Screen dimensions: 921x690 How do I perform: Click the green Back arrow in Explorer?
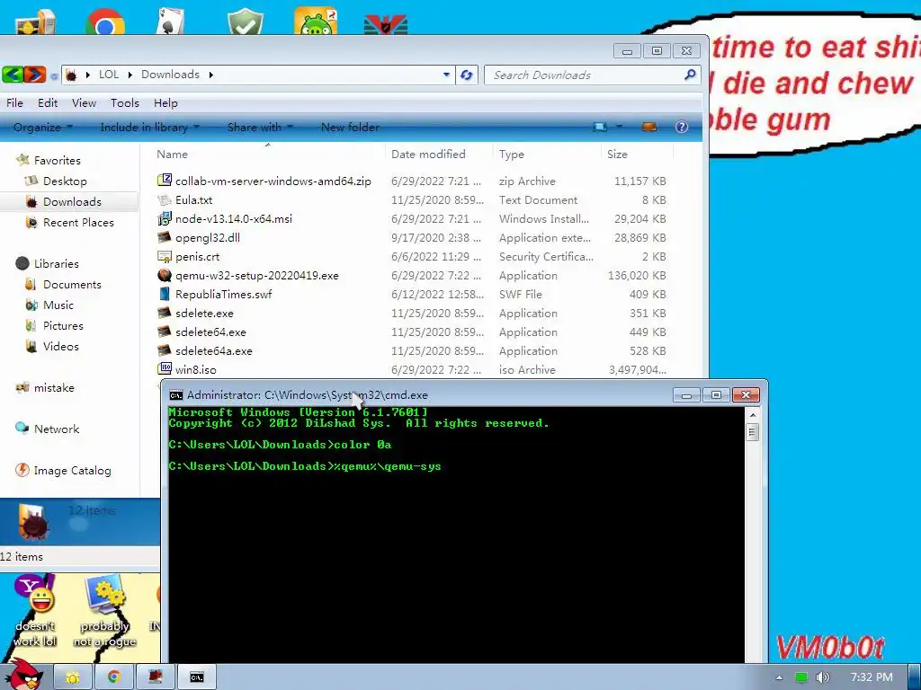(12, 75)
